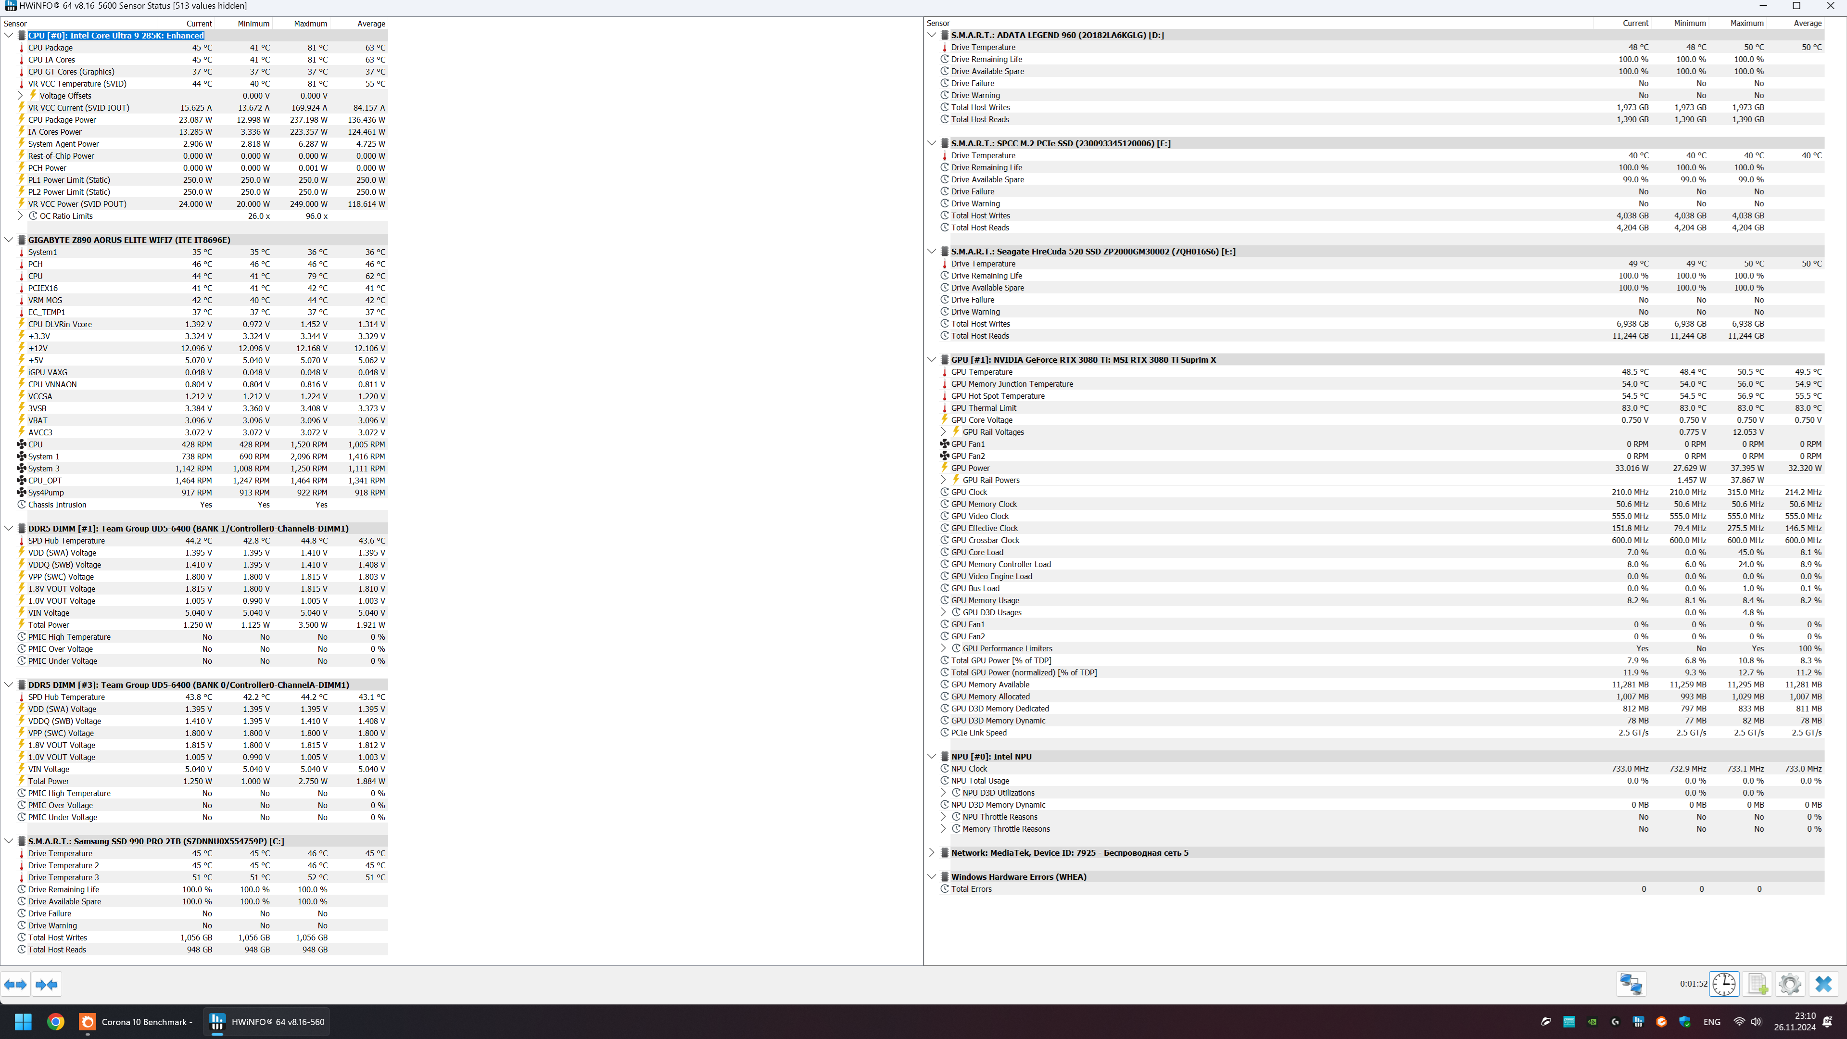Image resolution: width=1847 pixels, height=1039 pixels.
Task: Expand GPU Performance Limiters row
Action: click(x=944, y=648)
